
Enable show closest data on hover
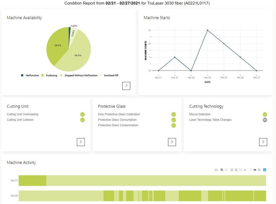pyautogui.click(x=255, y=170)
